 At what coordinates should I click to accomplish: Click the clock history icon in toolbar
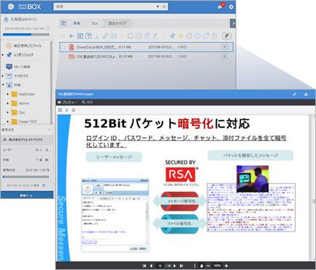point(198,36)
